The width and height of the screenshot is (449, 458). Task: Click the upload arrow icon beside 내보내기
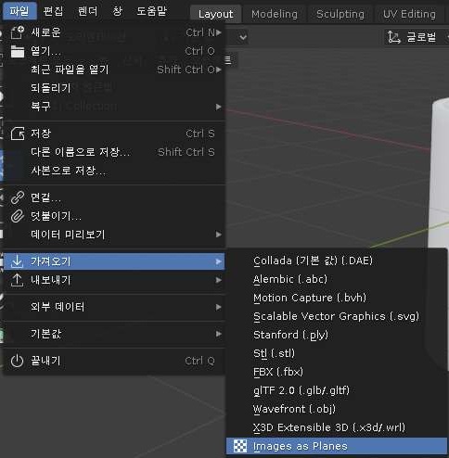point(17,280)
